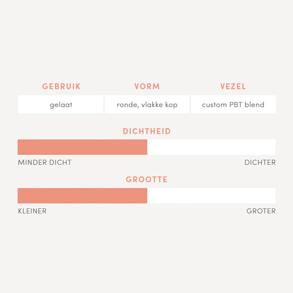Click the VORM heading

tap(147, 86)
